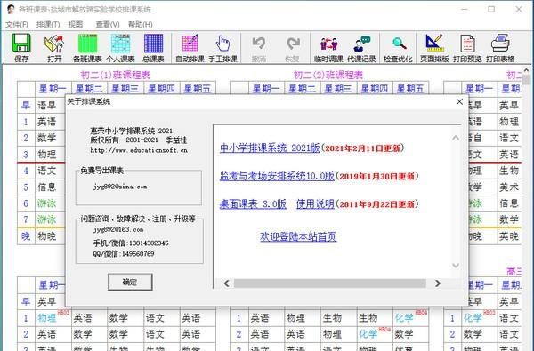
Task: Switch to 个人课表 personal timetable icon
Action: pos(120,48)
